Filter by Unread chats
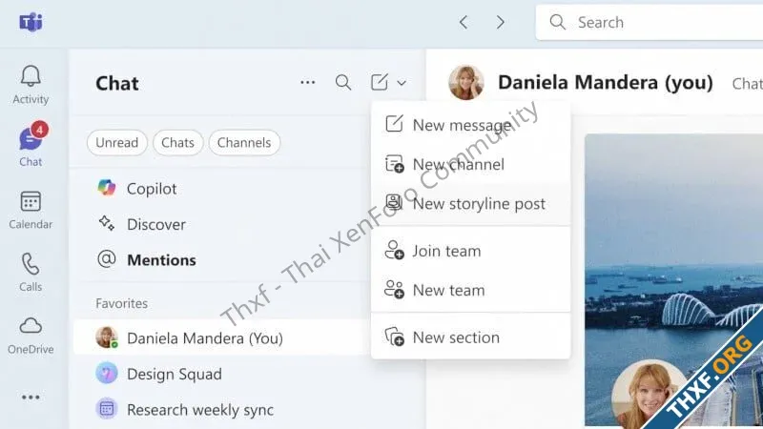This screenshot has width=763, height=429. [x=116, y=142]
